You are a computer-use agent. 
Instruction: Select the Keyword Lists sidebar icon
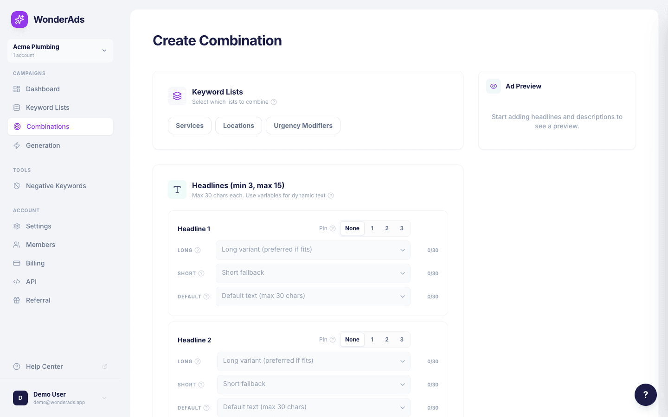click(x=16, y=107)
